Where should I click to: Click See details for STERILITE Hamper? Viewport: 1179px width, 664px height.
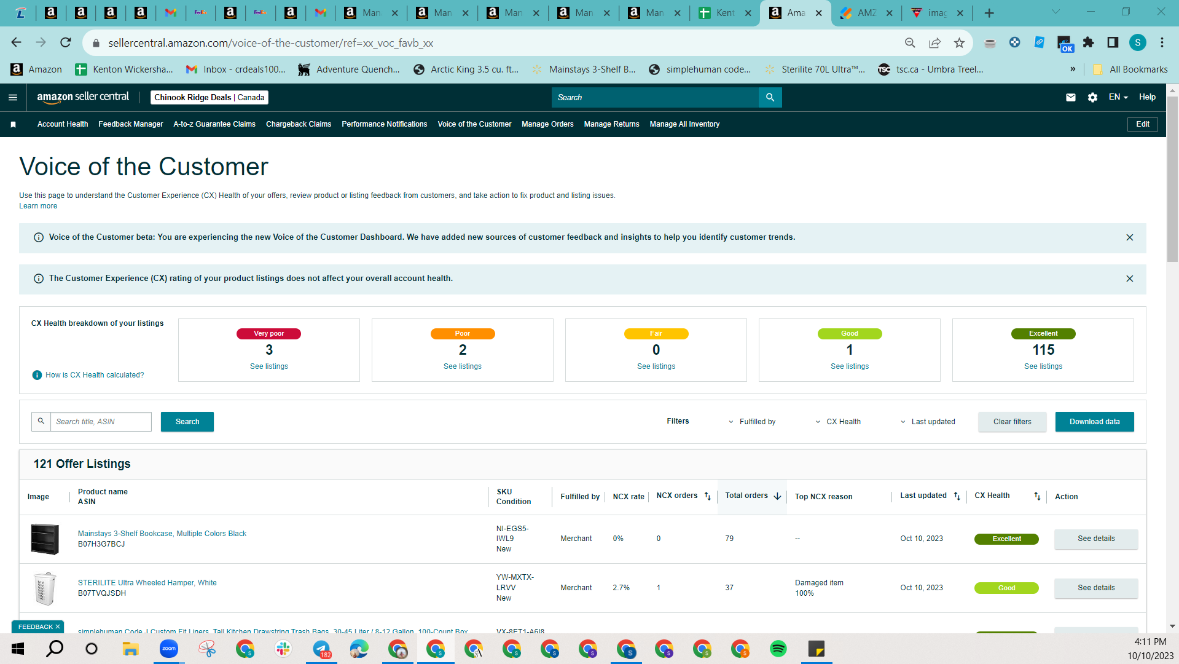(x=1096, y=588)
